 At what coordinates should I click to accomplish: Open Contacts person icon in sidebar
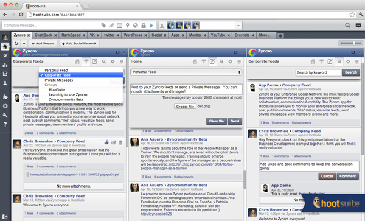pos(5,83)
